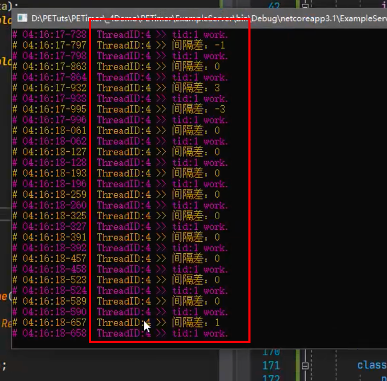The height and width of the screenshot is (381, 387).
Task: Select timestamp 04:16:18-259 in console
Action: click(x=54, y=195)
